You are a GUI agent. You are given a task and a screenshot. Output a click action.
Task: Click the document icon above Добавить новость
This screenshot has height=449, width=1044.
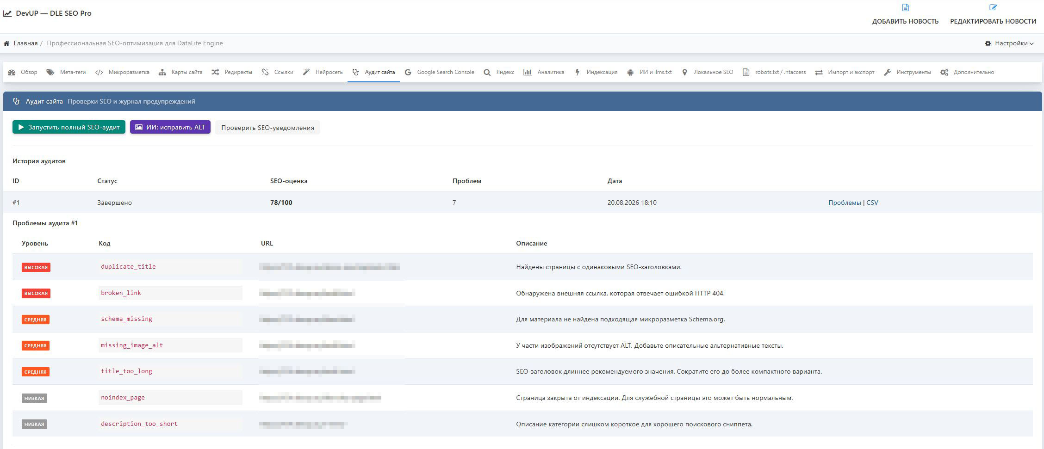point(905,7)
